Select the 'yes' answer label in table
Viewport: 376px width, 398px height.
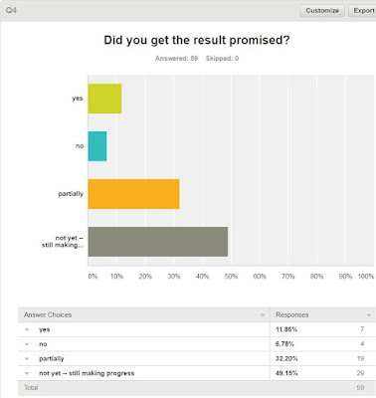45,329
